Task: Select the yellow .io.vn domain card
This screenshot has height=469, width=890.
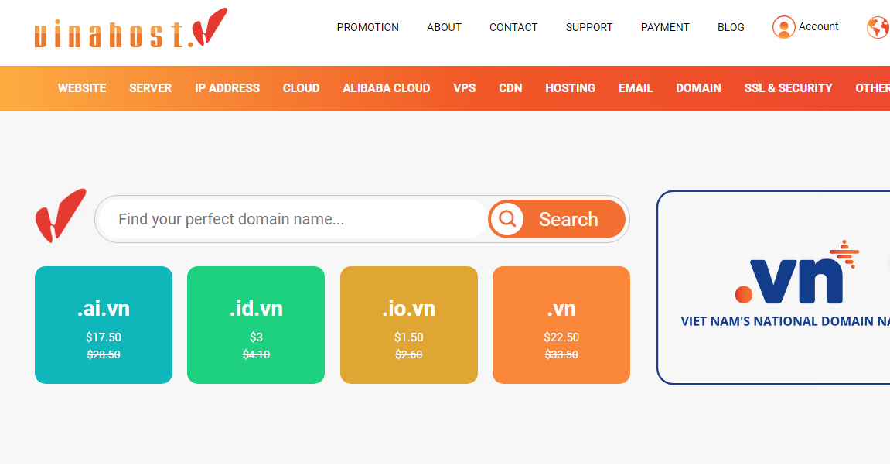Action: 409,325
